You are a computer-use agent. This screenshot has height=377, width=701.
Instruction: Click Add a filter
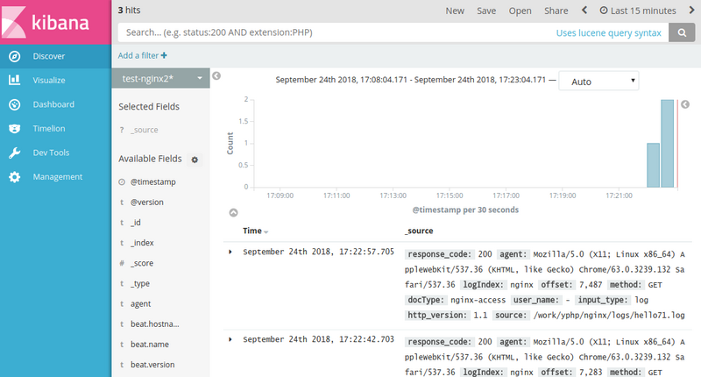coord(142,55)
